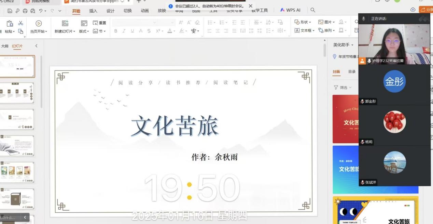The image size is (433, 224).
Task: Click the Print icon in quick access toolbar
Action: coord(25,11)
